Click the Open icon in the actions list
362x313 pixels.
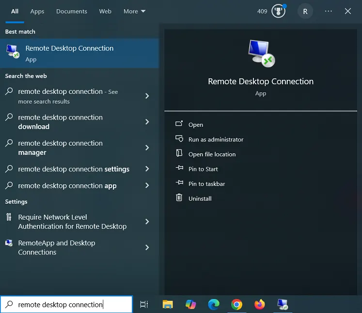click(x=179, y=124)
